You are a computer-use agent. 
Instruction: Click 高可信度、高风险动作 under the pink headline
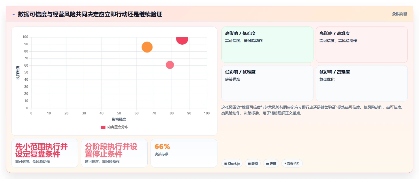tap(102, 162)
